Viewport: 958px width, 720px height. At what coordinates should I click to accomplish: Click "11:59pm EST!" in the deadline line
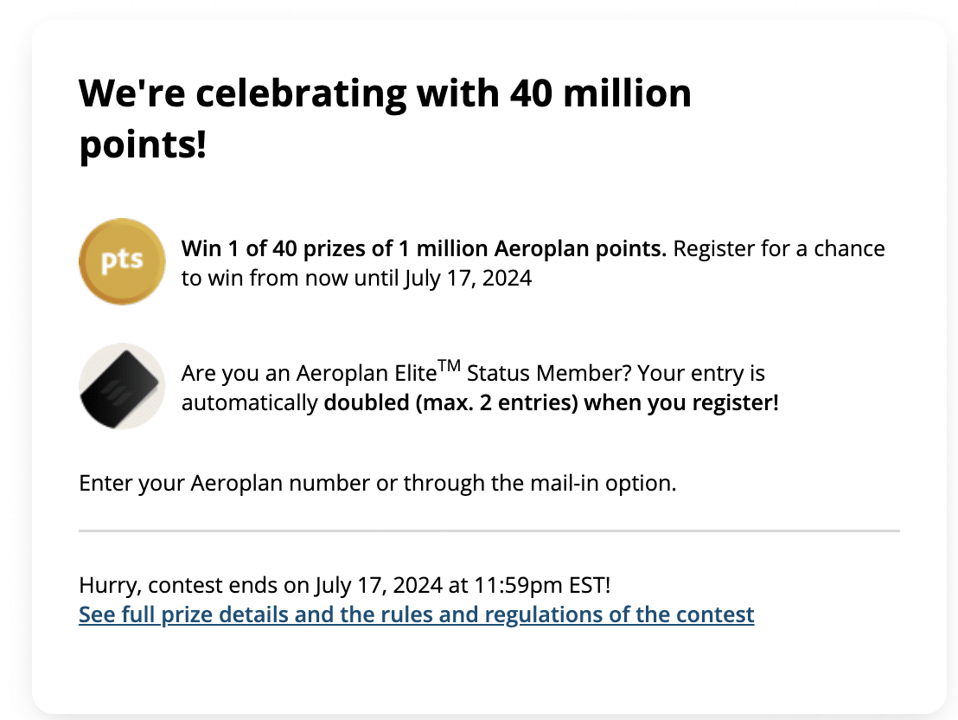pyautogui.click(x=542, y=585)
